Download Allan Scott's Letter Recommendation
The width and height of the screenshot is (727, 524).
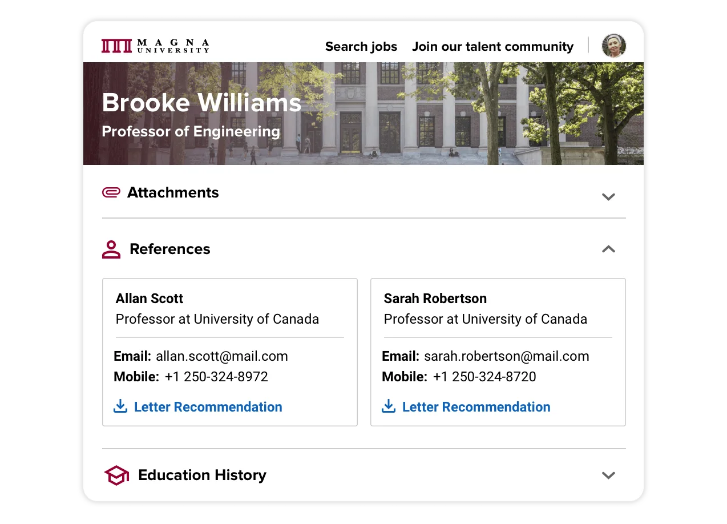point(208,406)
